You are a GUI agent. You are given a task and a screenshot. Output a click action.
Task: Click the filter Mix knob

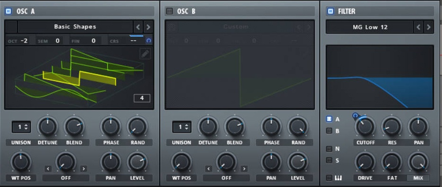[418, 162]
